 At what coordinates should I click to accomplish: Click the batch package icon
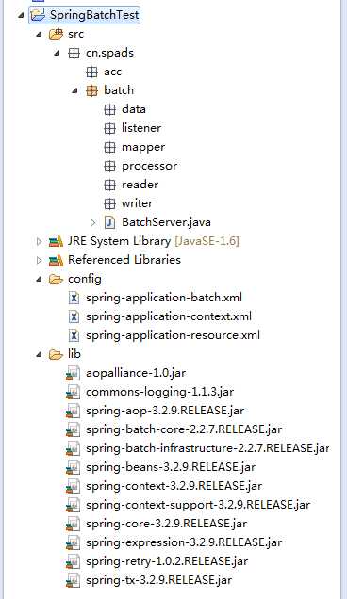tap(91, 90)
